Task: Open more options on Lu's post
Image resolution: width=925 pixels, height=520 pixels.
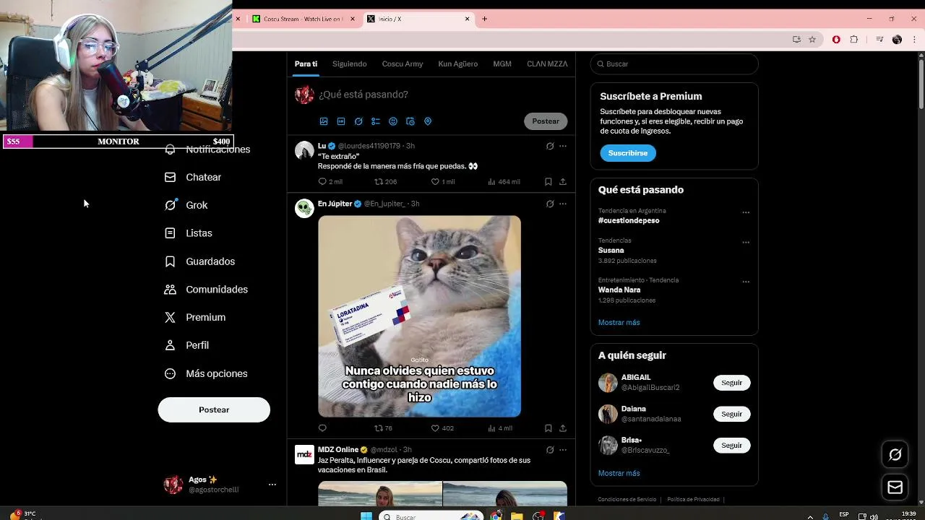Action: (563, 146)
